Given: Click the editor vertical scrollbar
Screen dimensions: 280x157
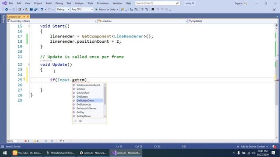Looking at the screenshot, I should click(276, 82).
